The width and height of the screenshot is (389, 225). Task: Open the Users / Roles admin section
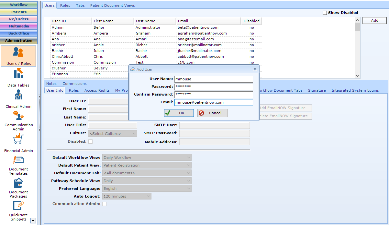(18, 56)
